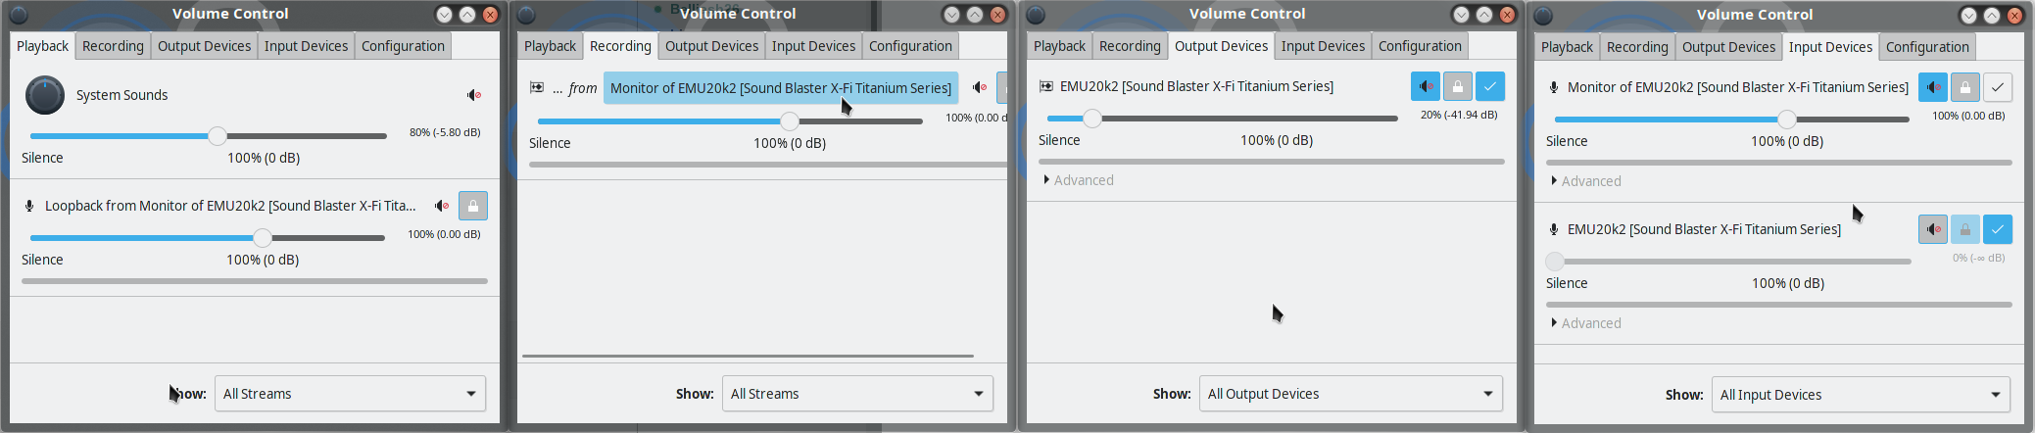The image size is (2035, 433).
Task: Open Output Devices tab in second window
Action: 712,46
